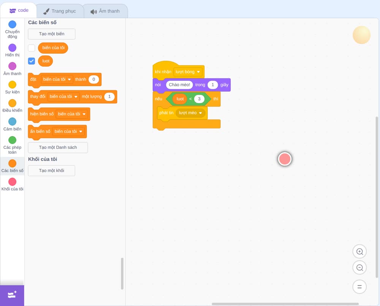Open the 'lượt mèo' broadcast dropdown
The height and width of the screenshot is (306, 380).
tap(190, 113)
